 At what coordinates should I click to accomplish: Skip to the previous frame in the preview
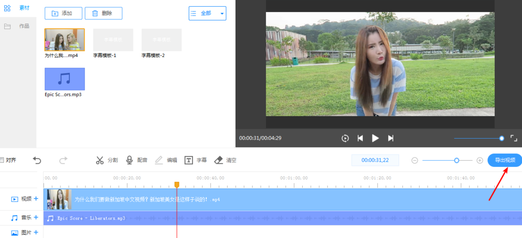pos(360,138)
